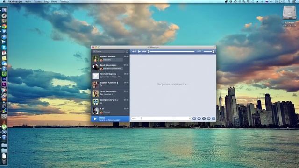Image resolution: width=299 pixels, height=168 pixels.
Task: Open Skype from the dock
Action: point(4,48)
